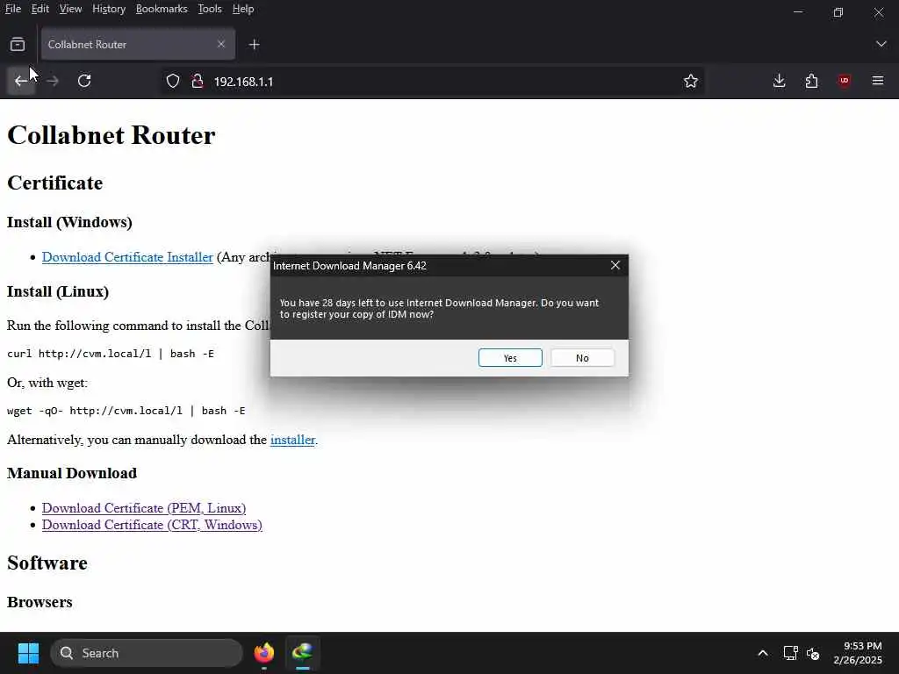Open the Bookmarks menu

pos(162,9)
